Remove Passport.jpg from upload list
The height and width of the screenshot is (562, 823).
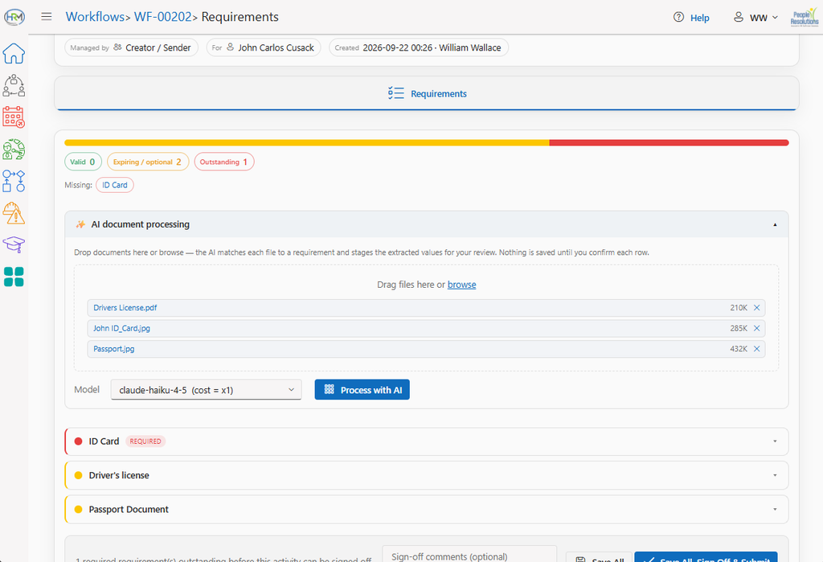pyautogui.click(x=756, y=349)
